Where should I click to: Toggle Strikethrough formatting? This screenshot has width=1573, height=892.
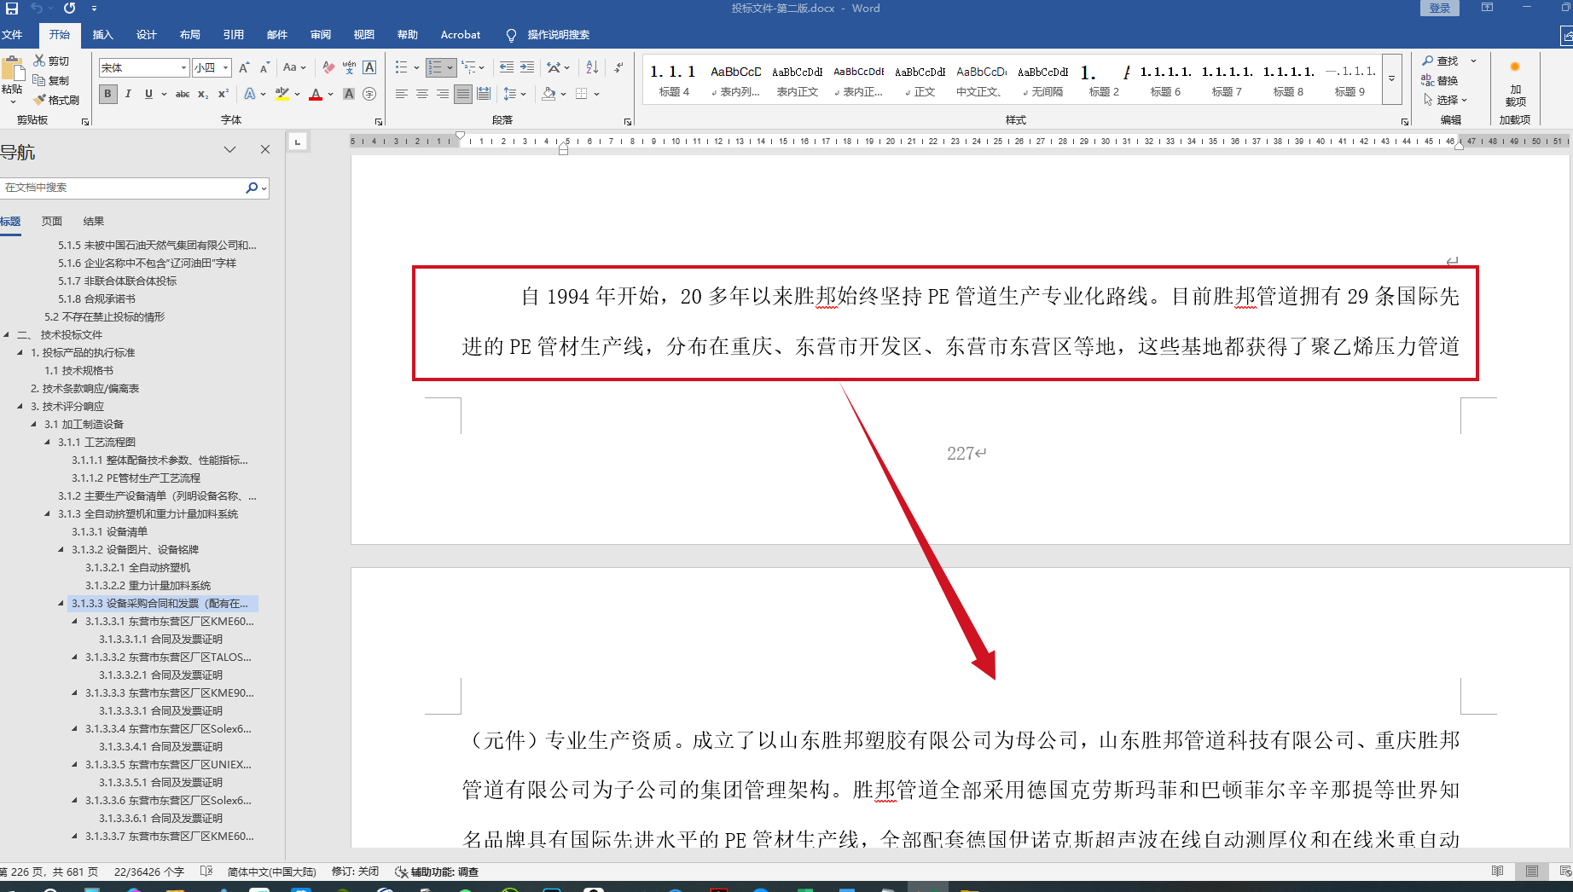tap(183, 94)
